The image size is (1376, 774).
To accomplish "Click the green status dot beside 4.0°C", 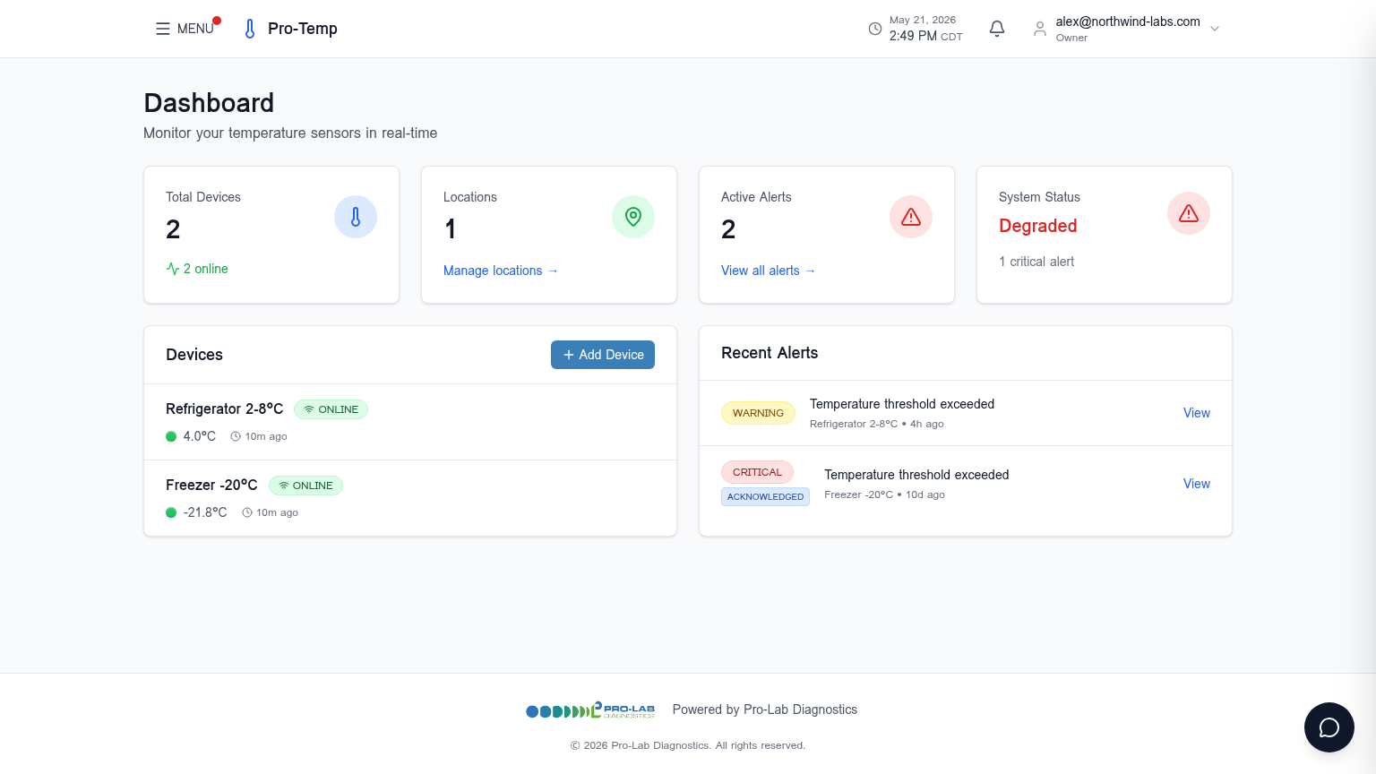I will 171,436.
